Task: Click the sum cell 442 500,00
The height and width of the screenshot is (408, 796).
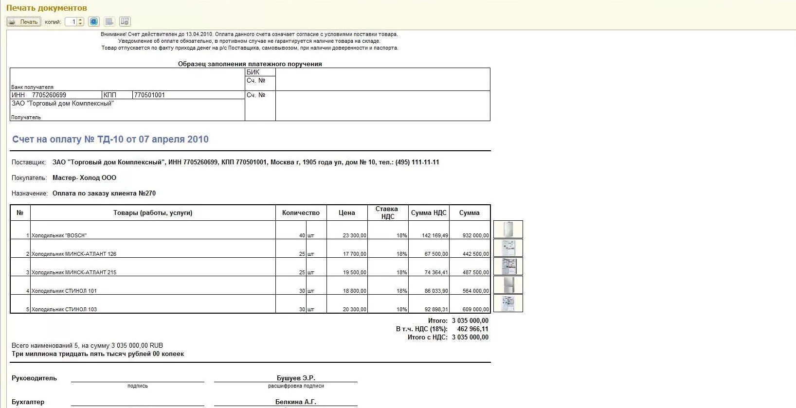Action: [470, 248]
